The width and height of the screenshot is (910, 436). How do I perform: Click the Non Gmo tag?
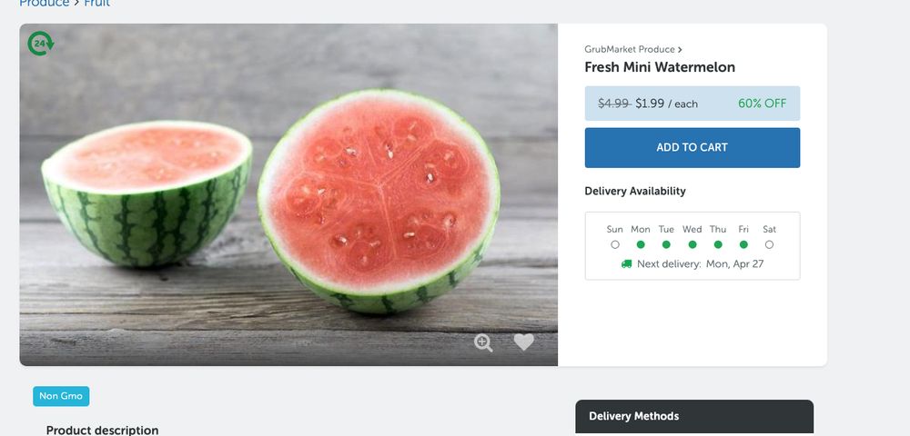coord(61,396)
